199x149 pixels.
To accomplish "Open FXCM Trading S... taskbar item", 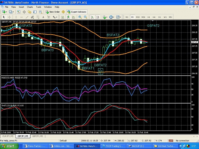I will click(113, 146).
